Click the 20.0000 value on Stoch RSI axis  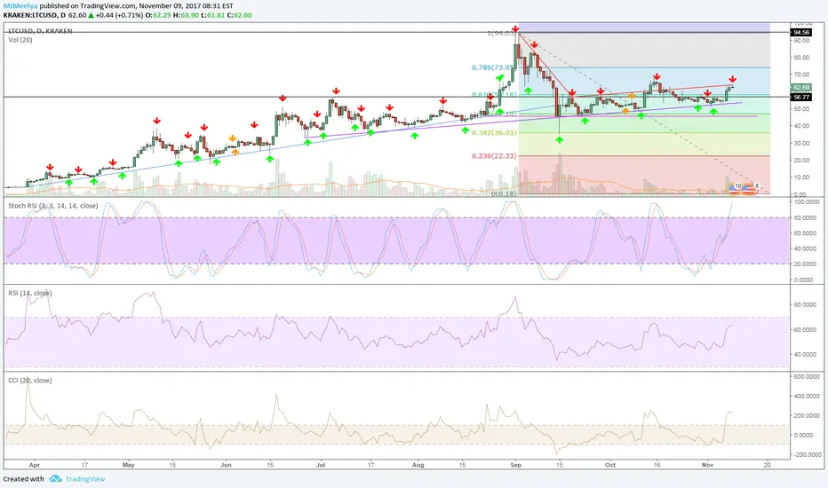click(805, 264)
